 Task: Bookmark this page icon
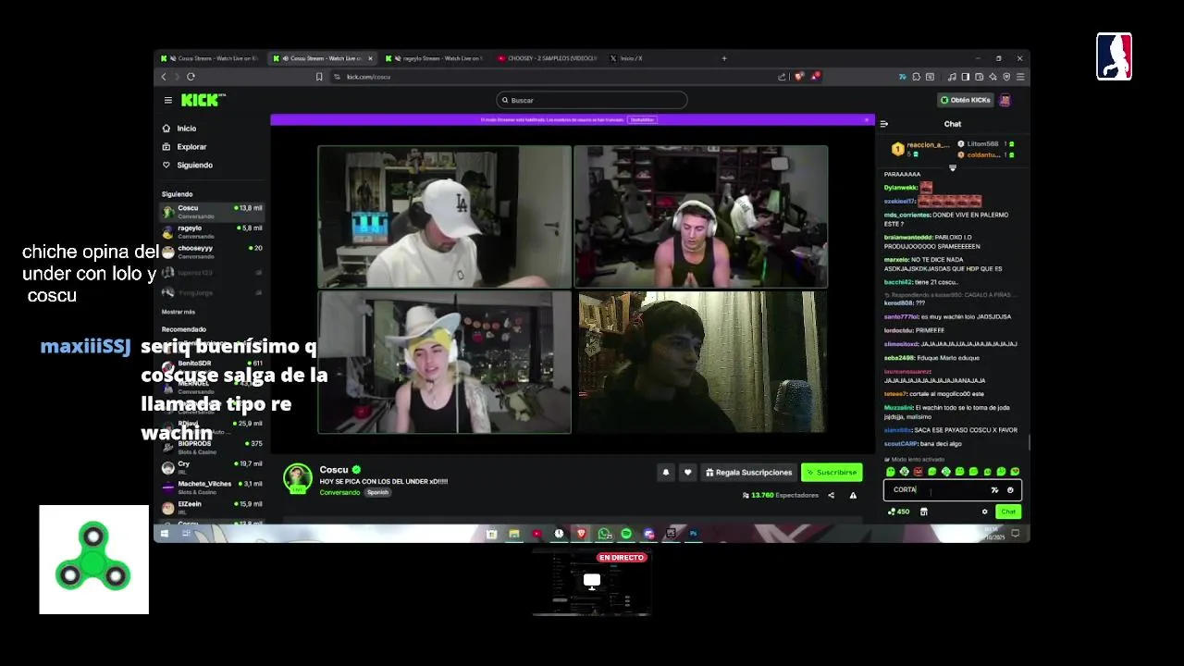319,77
